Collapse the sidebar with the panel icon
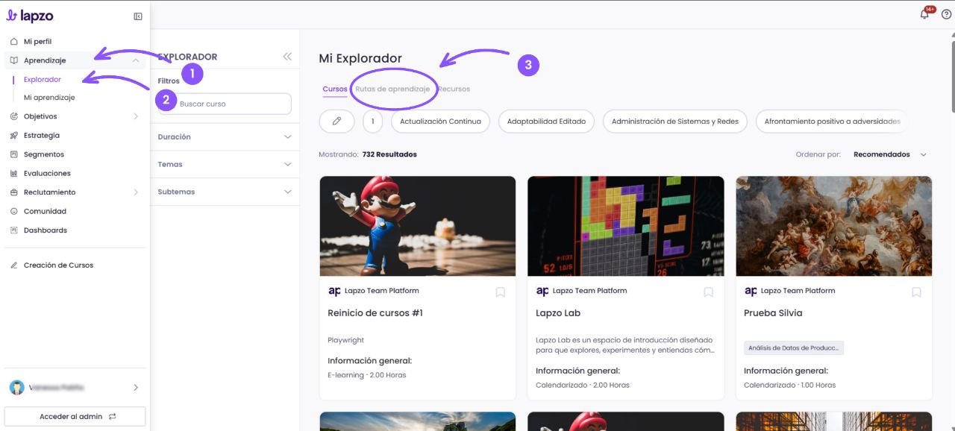The height and width of the screenshot is (431, 955). (x=138, y=16)
